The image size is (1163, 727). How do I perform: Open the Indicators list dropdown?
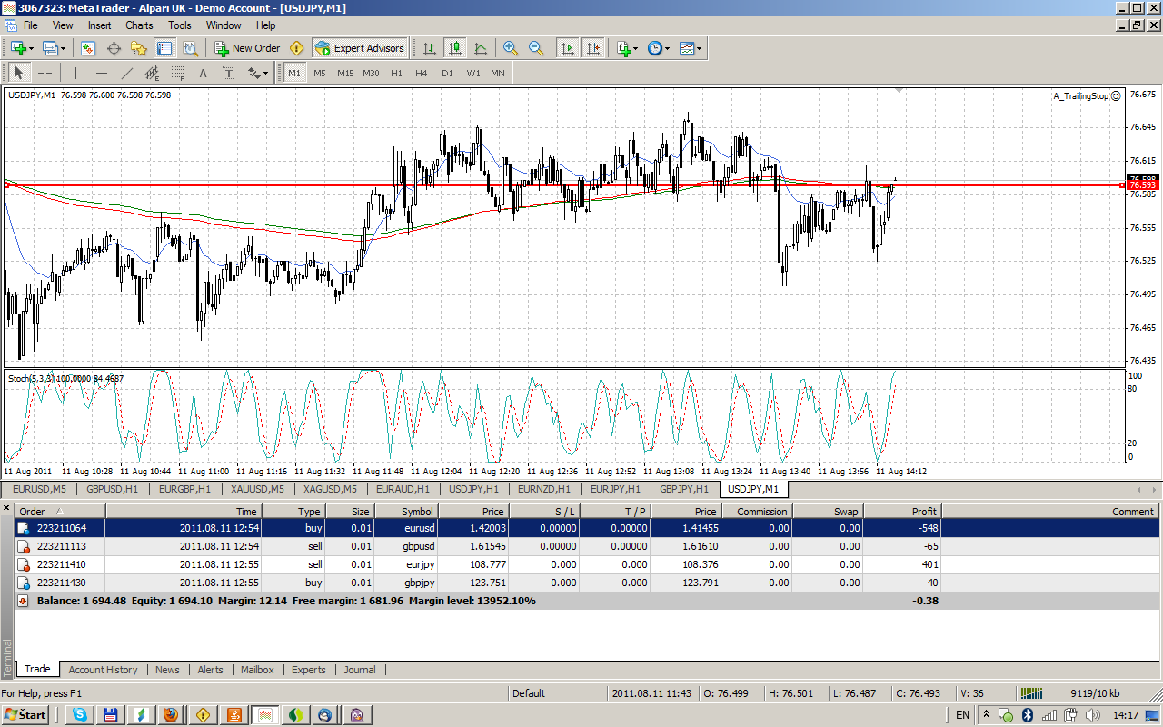(627, 48)
